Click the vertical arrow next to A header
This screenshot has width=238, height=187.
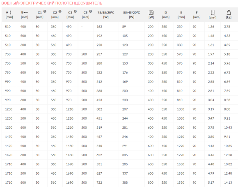click(x=10, y=12)
